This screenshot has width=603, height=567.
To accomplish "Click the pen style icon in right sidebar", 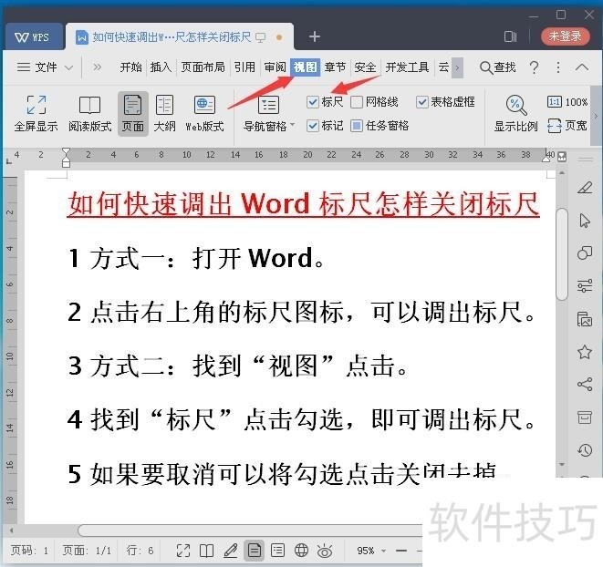I will click(585, 188).
